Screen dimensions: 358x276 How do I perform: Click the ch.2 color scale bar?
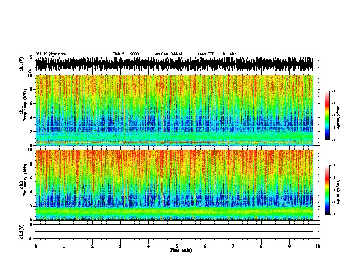[327, 190]
